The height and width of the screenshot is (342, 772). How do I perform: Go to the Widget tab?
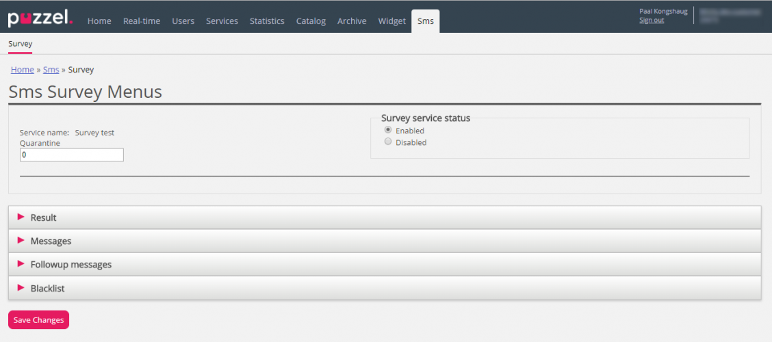coord(391,21)
